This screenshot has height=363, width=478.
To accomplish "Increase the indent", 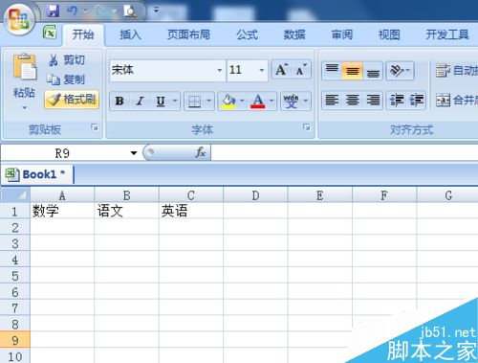I will (417, 101).
